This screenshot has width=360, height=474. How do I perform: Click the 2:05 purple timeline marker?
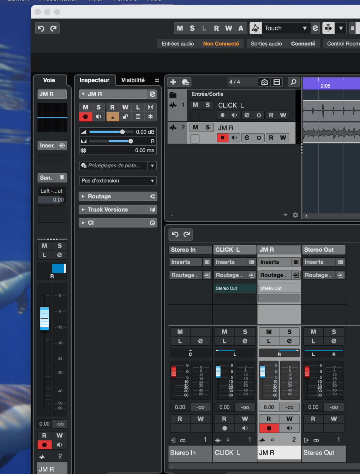point(325,86)
